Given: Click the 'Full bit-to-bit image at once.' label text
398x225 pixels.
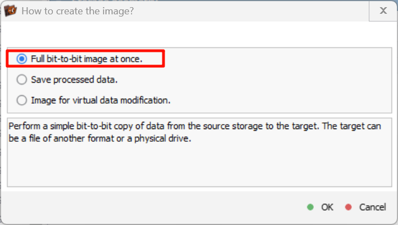Looking at the screenshot, I should coord(86,58).
